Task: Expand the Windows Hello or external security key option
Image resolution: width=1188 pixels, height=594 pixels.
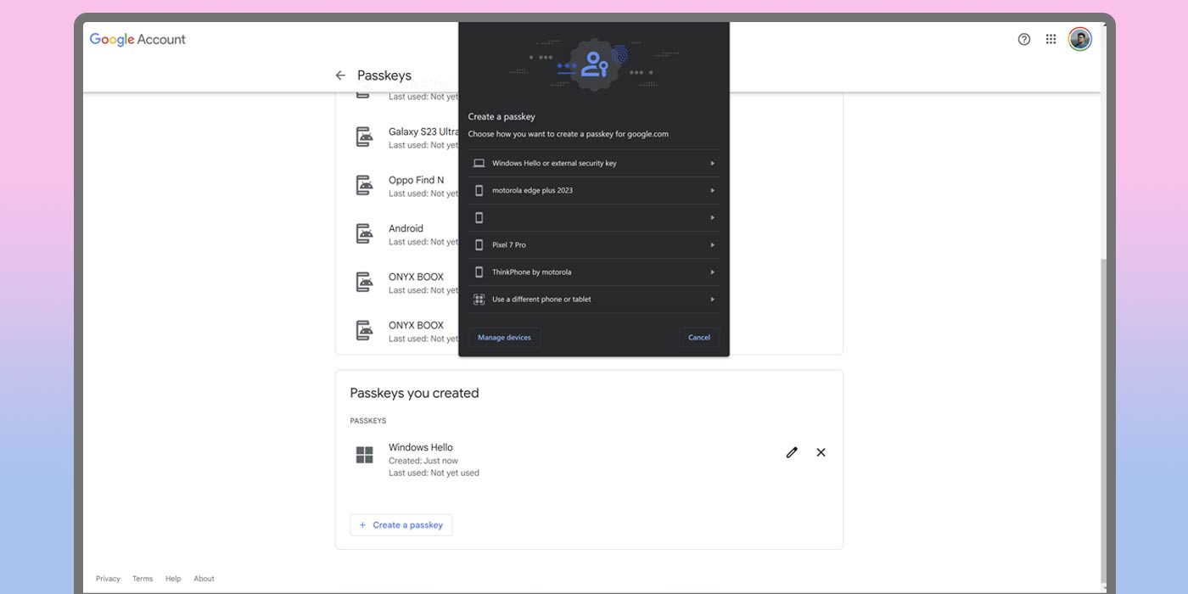Action: pos(594,163)
